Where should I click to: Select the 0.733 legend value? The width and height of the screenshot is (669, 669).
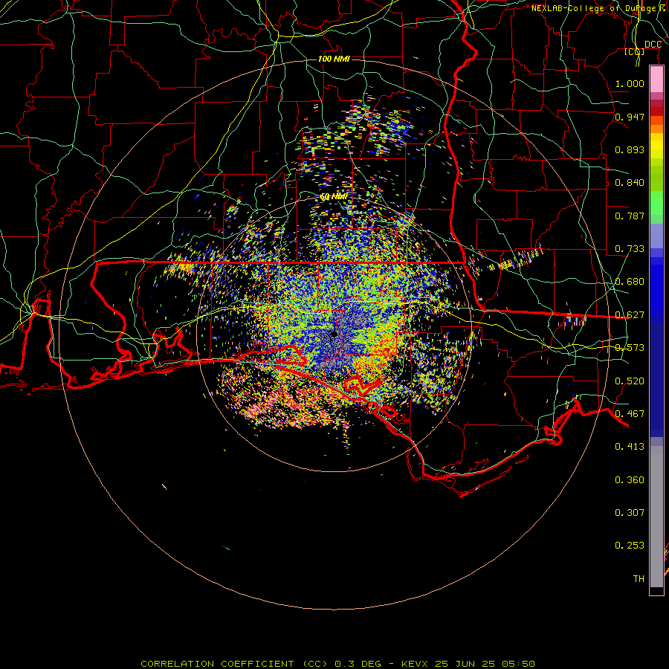pos(630,249)
